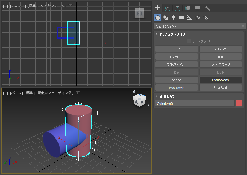Collapse the 名前とカラー rollout
This screenshot has height=175, width=247.
tap(157, 96)
